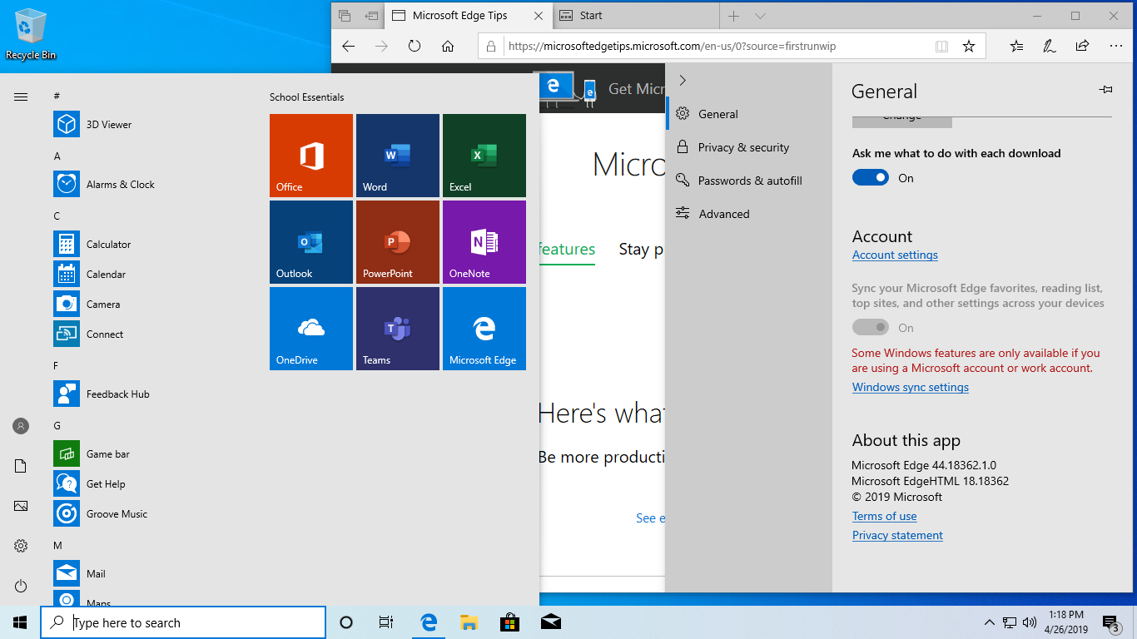
Task: Open Windows sync settings link
Action: tap(911, 388)
